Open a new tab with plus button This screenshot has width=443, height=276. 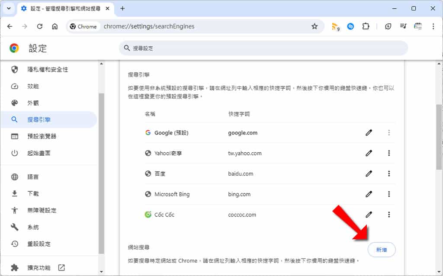pyautogui.click(x=122, y=9)
